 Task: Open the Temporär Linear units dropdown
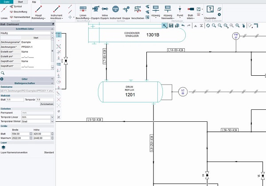point(52,117)
